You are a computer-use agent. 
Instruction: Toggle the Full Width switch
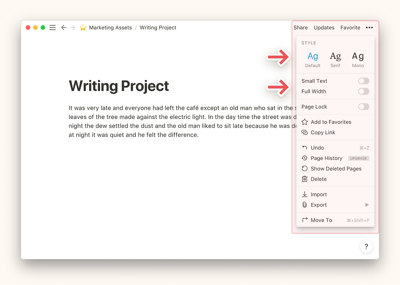pos(364,91)
